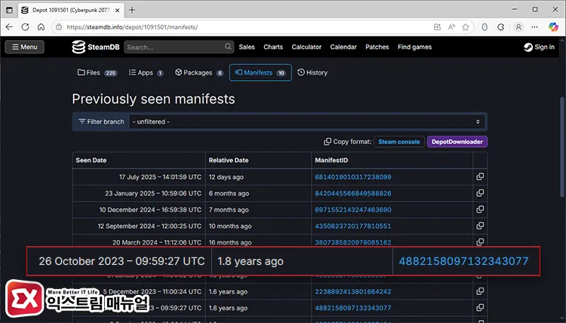The height and width of the screenshot is (323, 566).
Task: Open the split screen or apps icon
Action: pyautogui.click(x=437, y=27)
